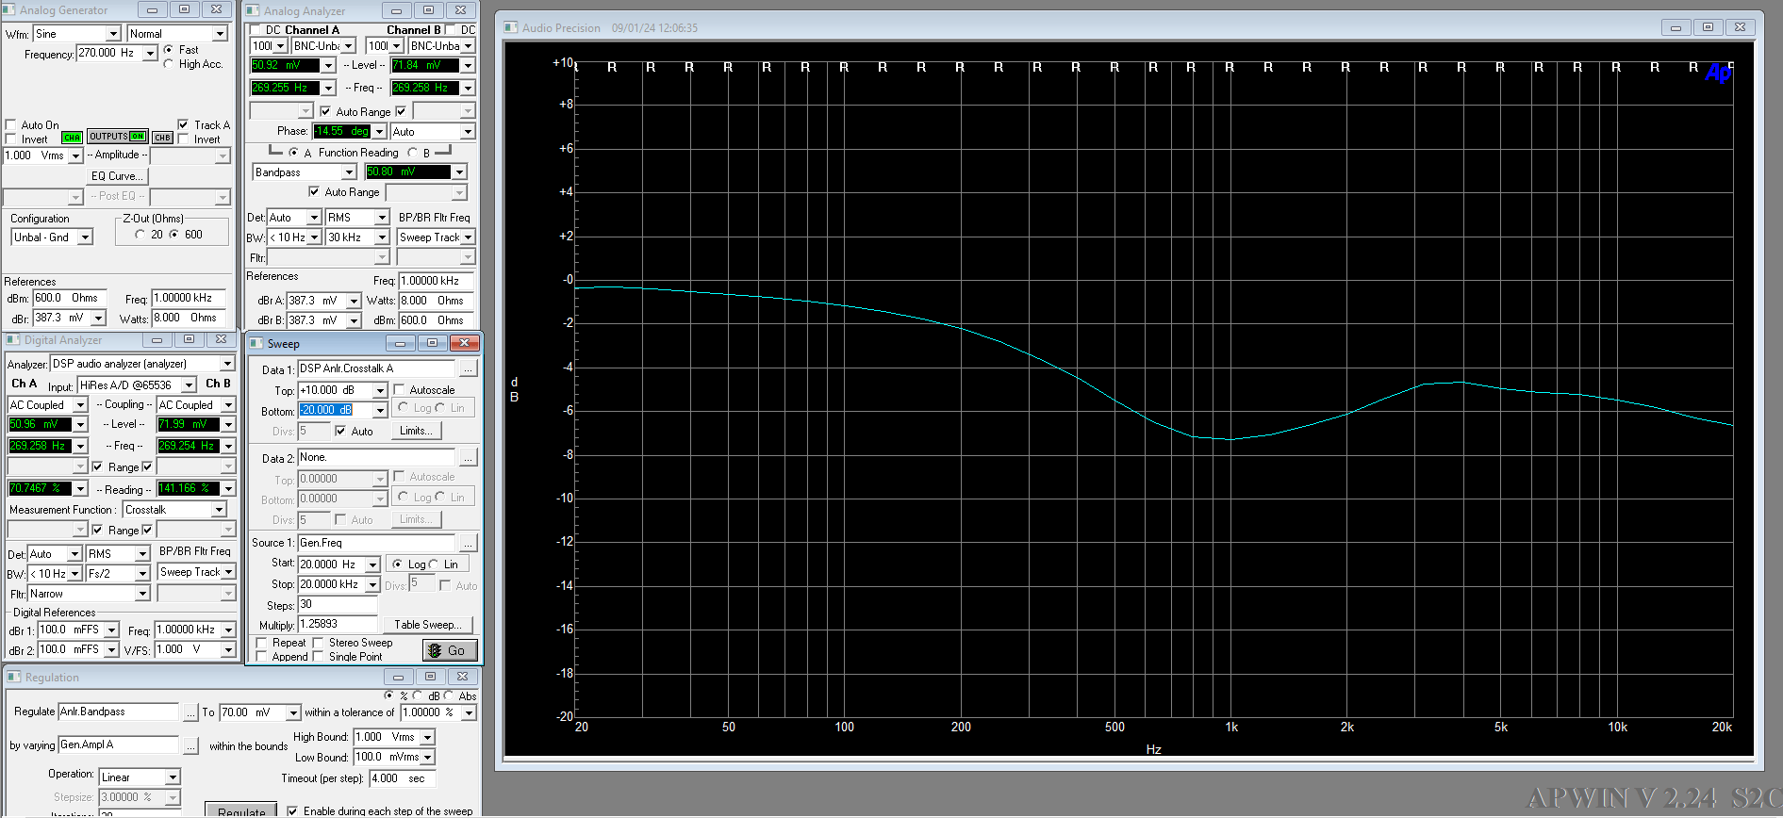Viewport: 1783px width, 818px height.
Task: Click the CHA output channel indicator
Action: coord(72,138)
